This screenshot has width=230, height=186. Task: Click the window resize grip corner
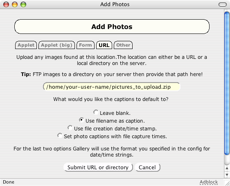pyautogui.click(x=227, y=183)
